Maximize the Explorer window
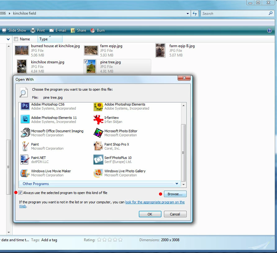Viewport: 277px width, 253px height. coord(258,2)
